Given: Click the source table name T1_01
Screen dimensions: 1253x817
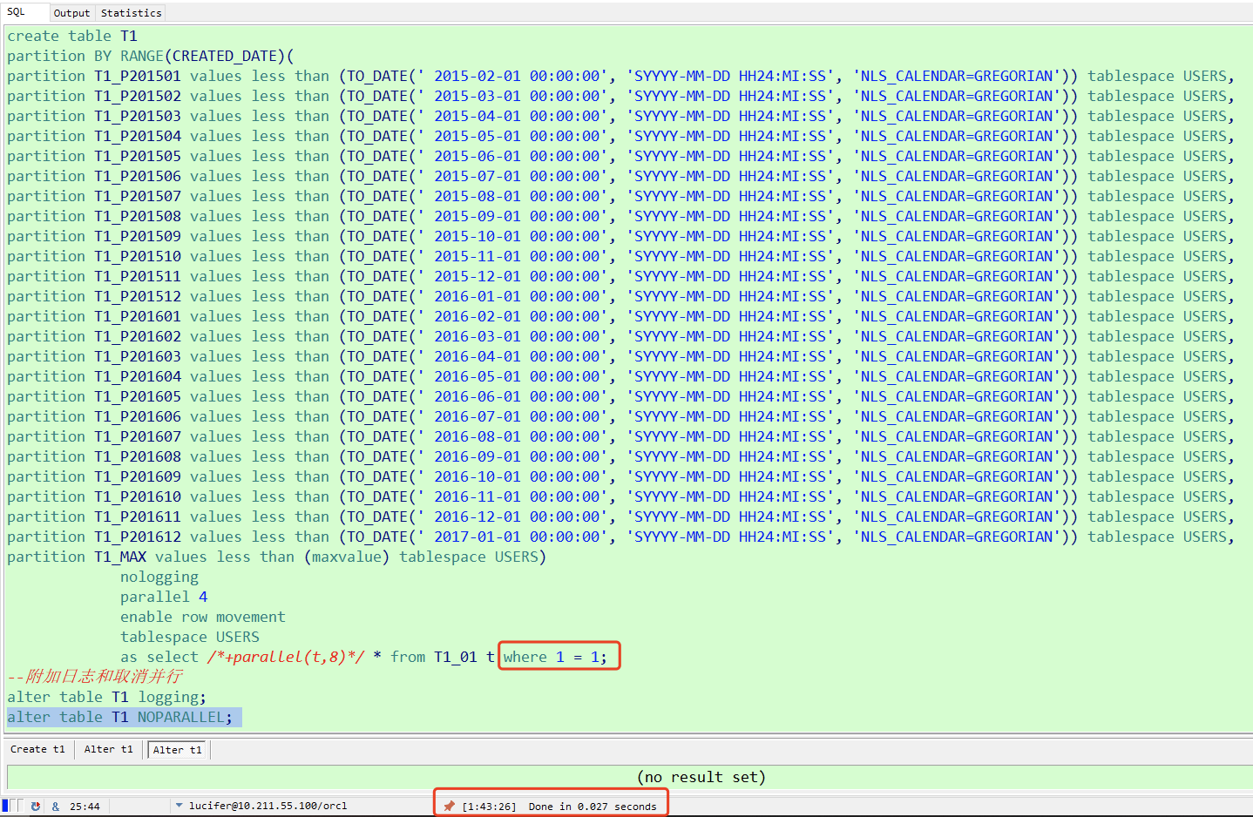Looking at the screenshot, I should coord(456,657).
